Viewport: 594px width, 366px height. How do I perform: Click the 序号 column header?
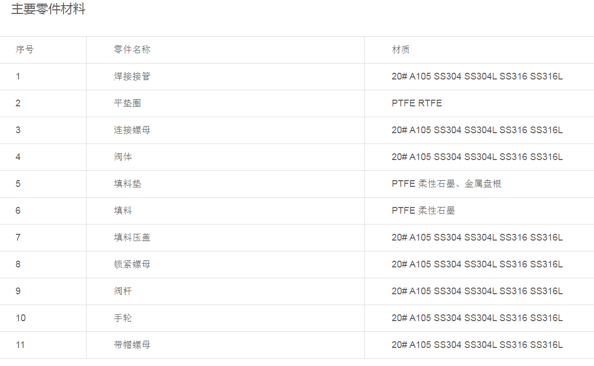coord(25,50)
